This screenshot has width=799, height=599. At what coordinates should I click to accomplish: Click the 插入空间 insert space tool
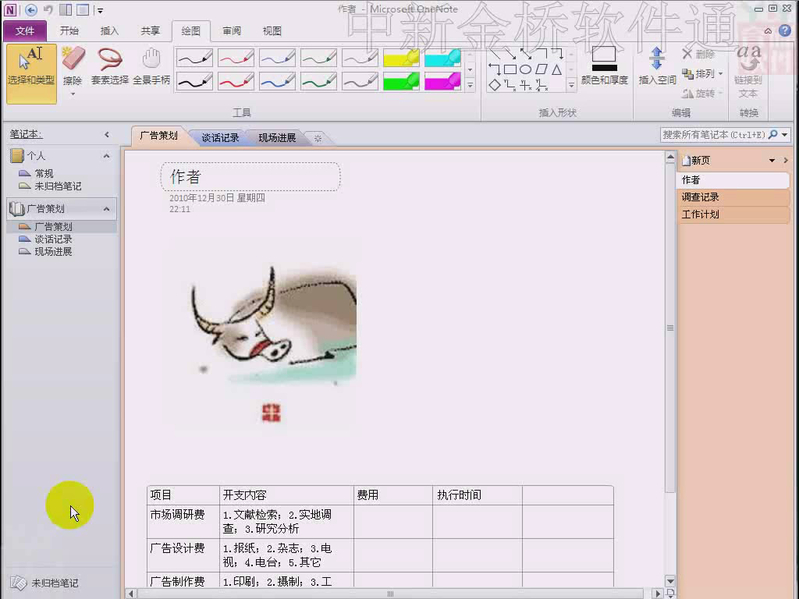click(657, 66)
